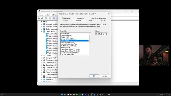Screen dimensions: 171x96
Task: Click the Entrées et sorties audio icon
Action: click(x=44, y=70)
